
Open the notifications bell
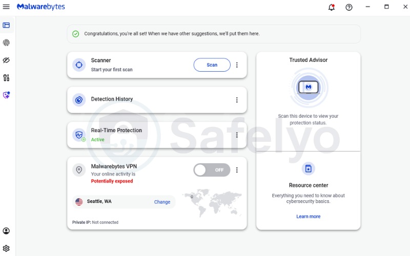pyautogui.click(x=332, y=7)
